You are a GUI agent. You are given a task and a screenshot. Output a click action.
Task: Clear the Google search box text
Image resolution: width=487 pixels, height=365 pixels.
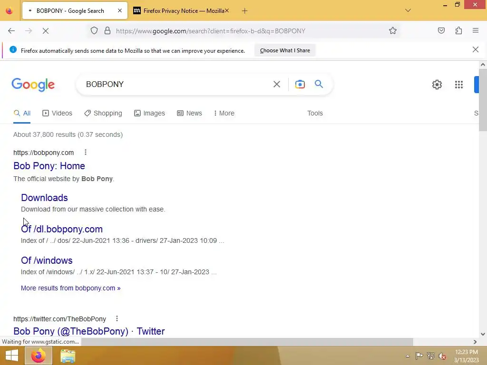277,84
